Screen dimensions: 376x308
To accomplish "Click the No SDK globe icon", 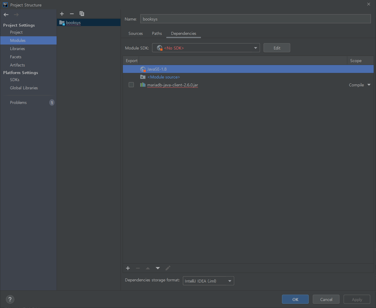I will click(x=160, y=48).
